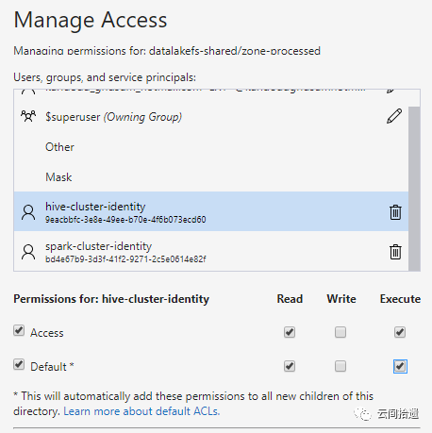432x433 pixels.
Task: Click the $superuser group icon
Action: (28, 116)
